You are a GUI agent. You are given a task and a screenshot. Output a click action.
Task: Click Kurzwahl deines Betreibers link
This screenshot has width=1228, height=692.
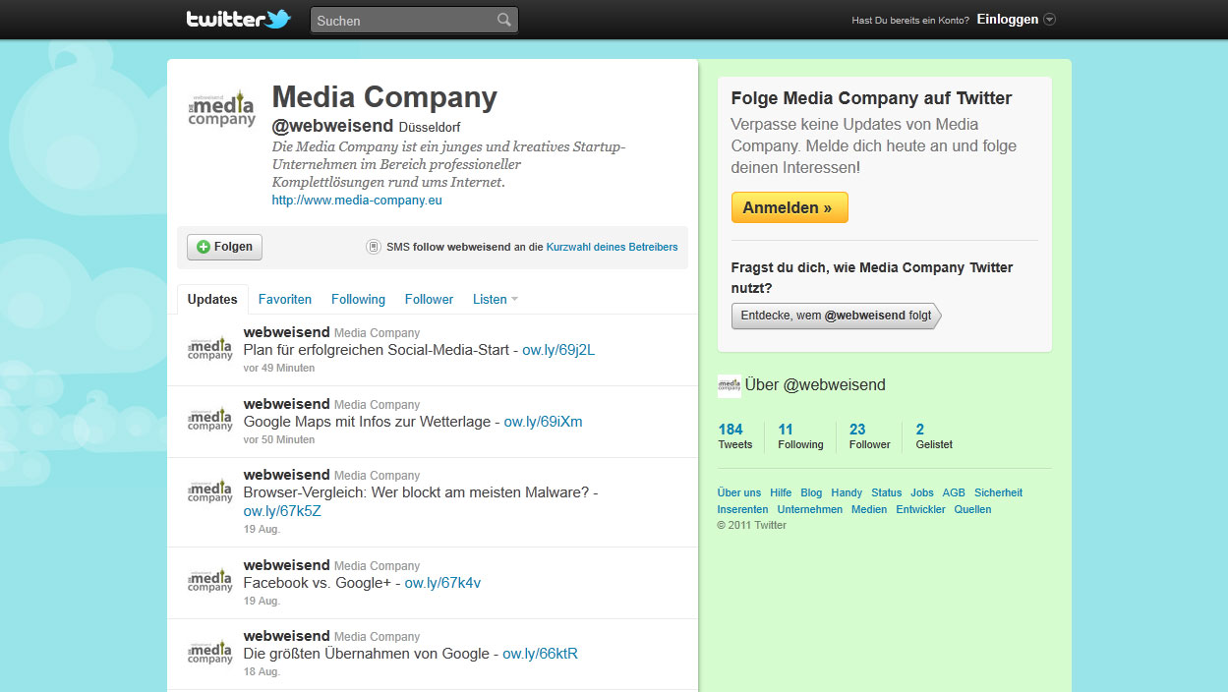pos(612,247)
